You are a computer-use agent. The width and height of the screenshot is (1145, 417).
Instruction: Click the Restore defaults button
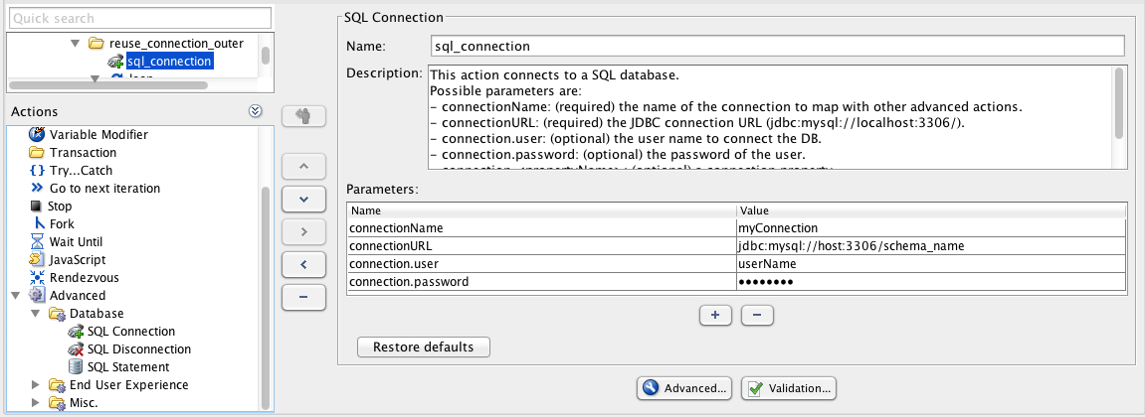click(x=423, y=347)
